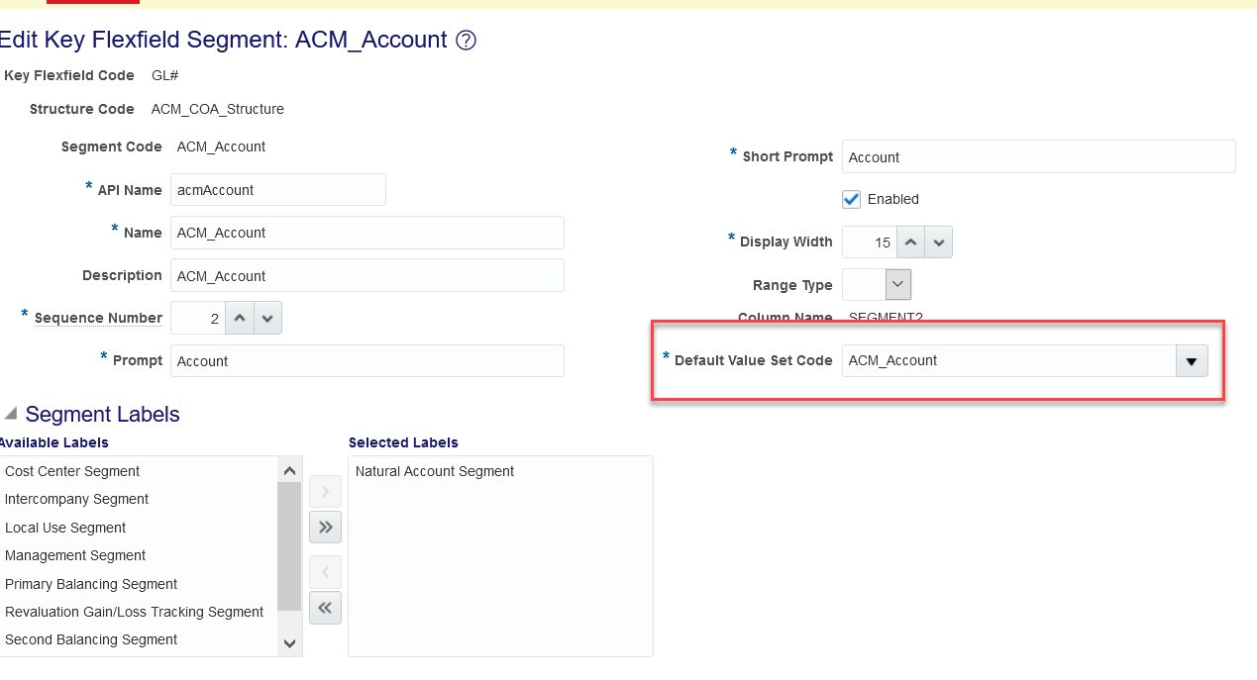Remove all labels from Selected Labels
Screen dimensions: 1257x680
click(325, 608)
